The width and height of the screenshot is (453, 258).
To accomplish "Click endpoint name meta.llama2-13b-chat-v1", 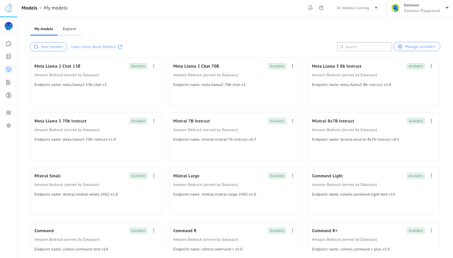I will pyautogui.click(x=85, y=85).
